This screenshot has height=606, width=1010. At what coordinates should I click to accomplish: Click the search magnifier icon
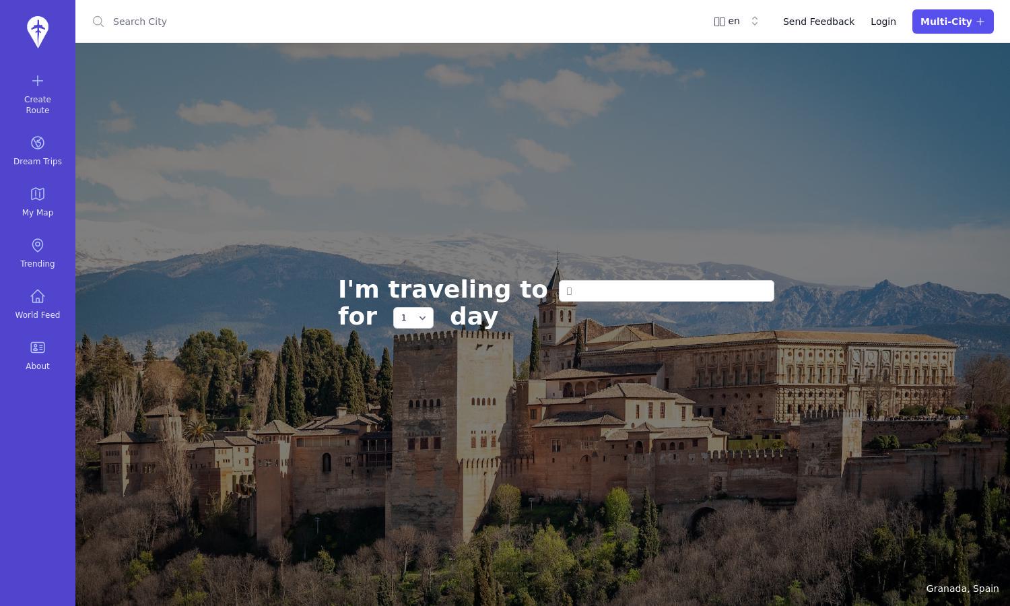(98, 22)
